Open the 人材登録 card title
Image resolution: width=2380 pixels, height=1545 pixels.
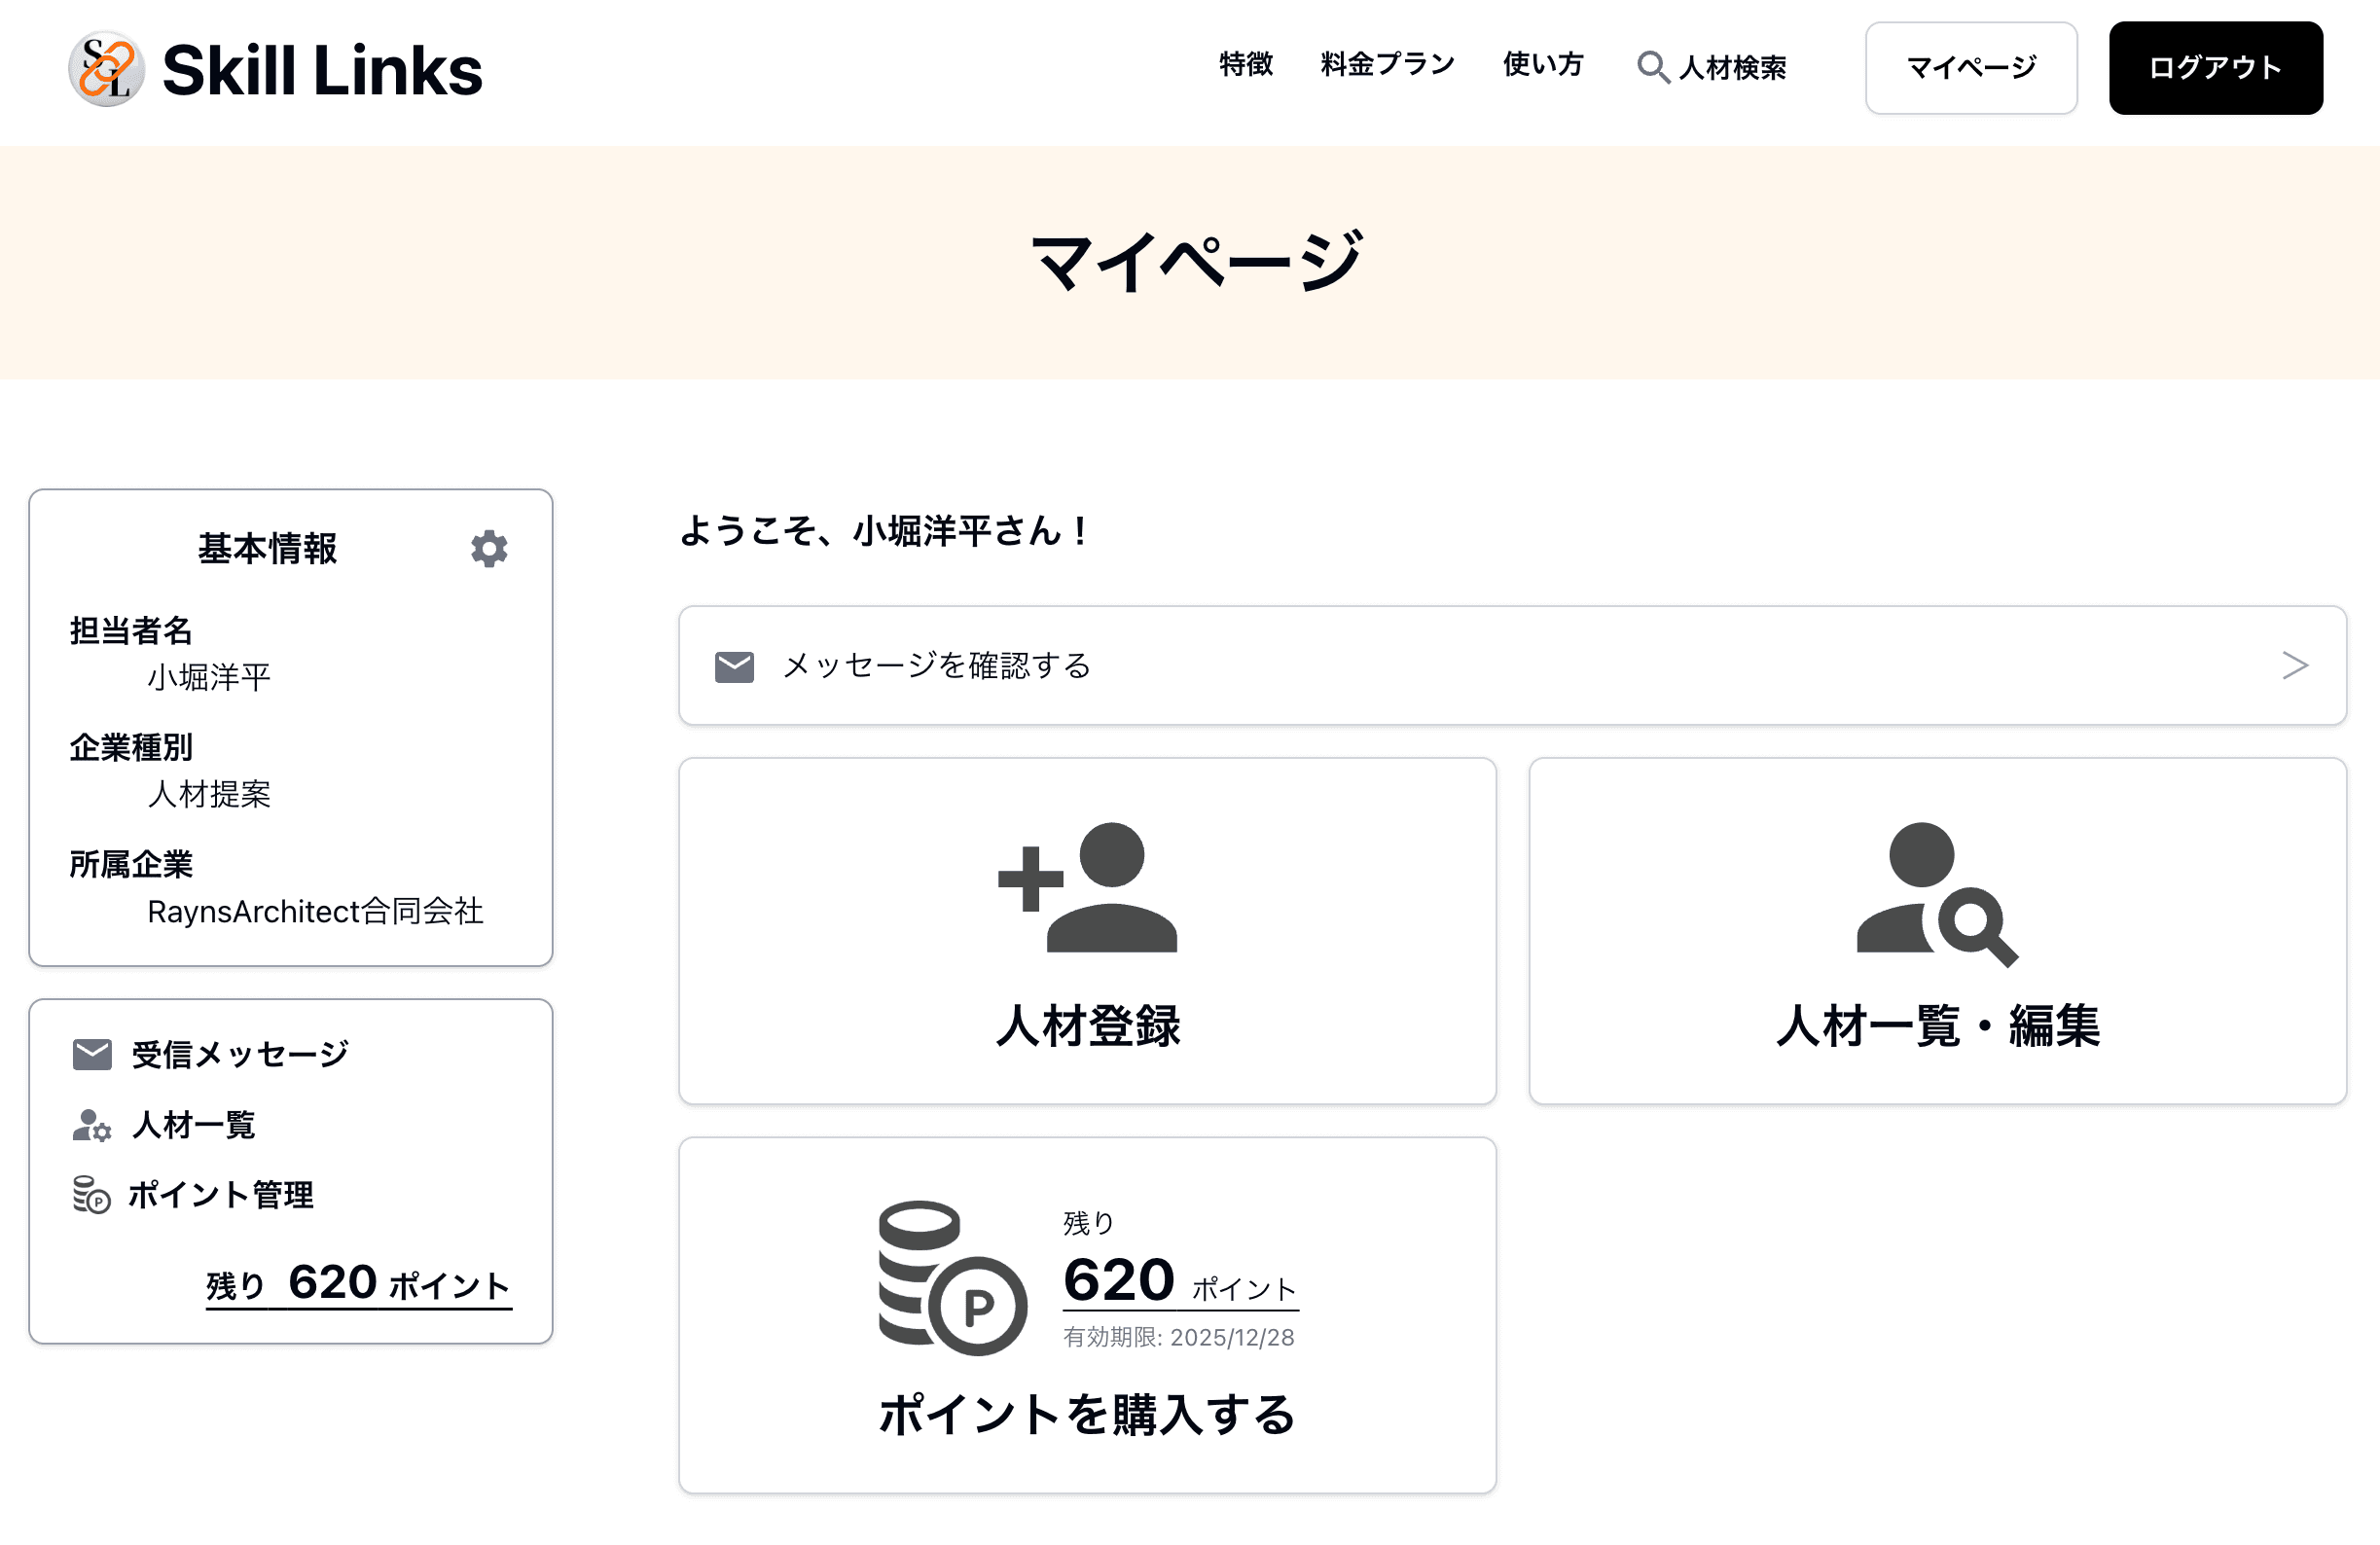pos(1087,1027)
